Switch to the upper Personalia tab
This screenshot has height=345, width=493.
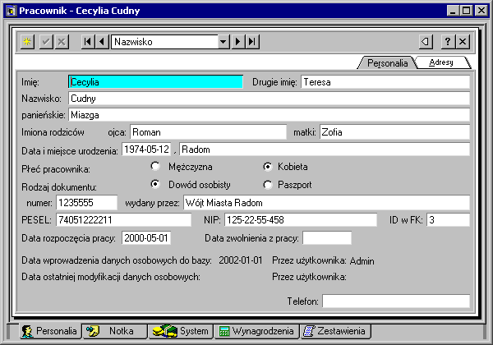click(387, 63)
